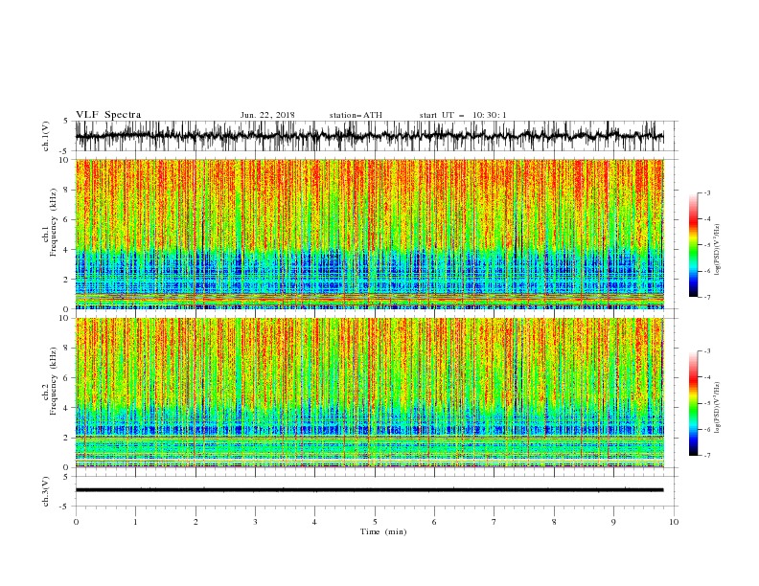Click the "ch.1(V)" waveform axis label

[46, 136]
